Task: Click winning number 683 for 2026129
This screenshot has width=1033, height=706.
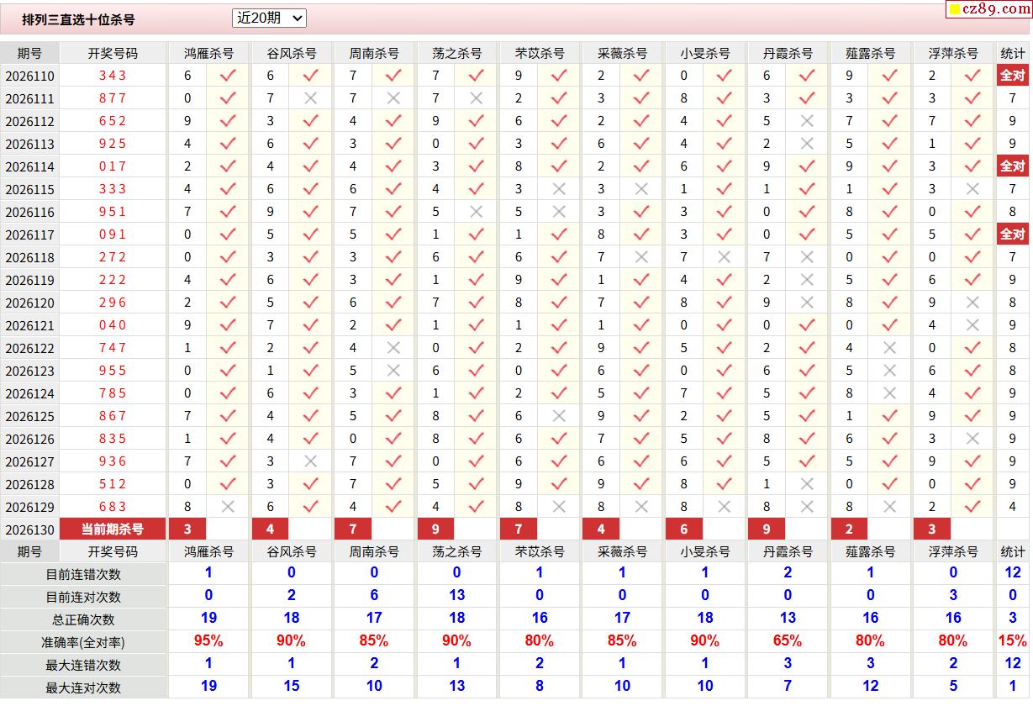Action: [x=113, y=507]
